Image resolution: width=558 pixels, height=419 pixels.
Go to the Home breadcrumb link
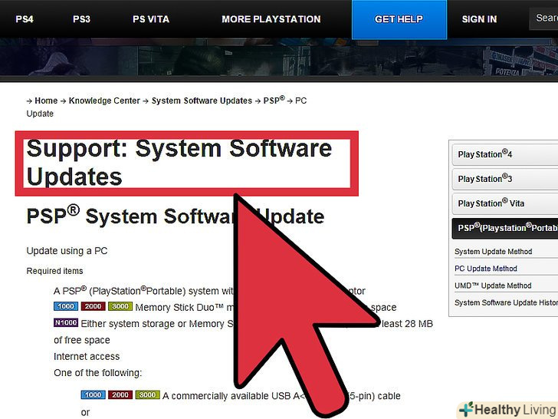[46, 101]
